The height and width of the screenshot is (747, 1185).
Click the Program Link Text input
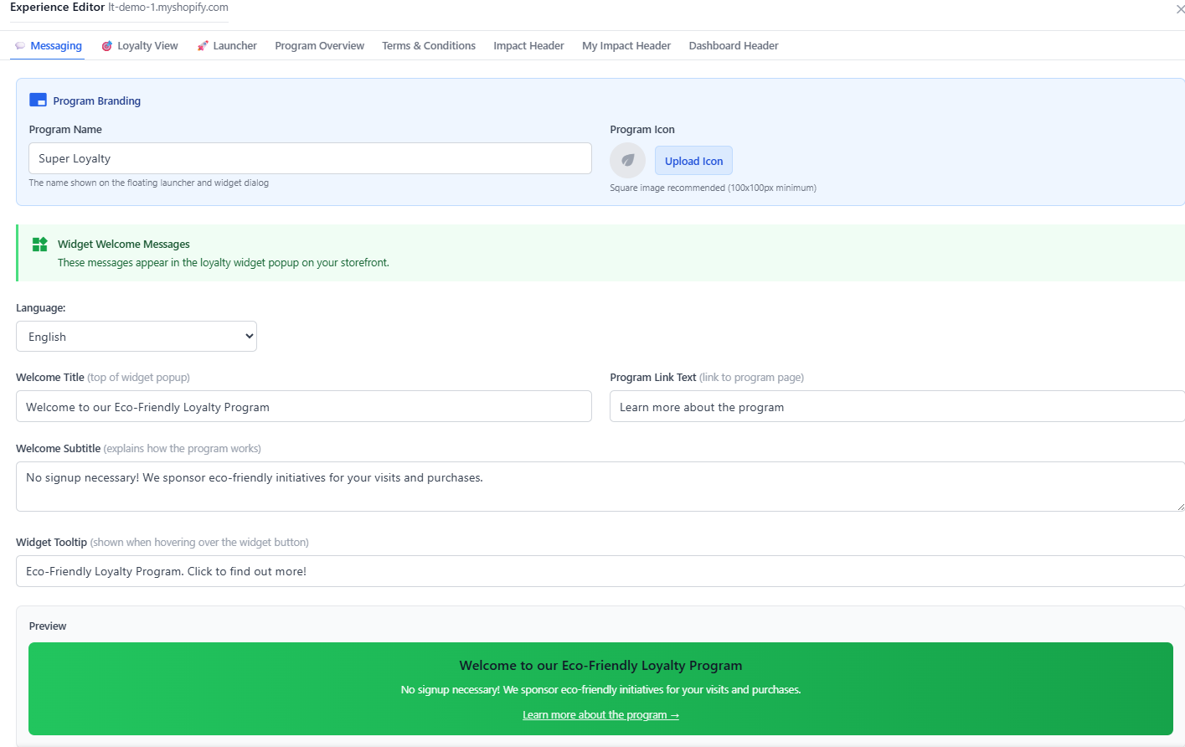click(896, 407)
